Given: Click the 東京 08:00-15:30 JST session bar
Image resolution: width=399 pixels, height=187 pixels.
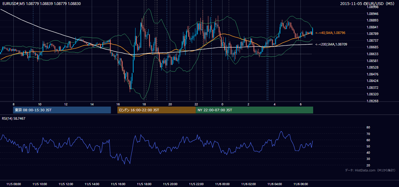Looking at the screenshot, I should click(62, 110).
